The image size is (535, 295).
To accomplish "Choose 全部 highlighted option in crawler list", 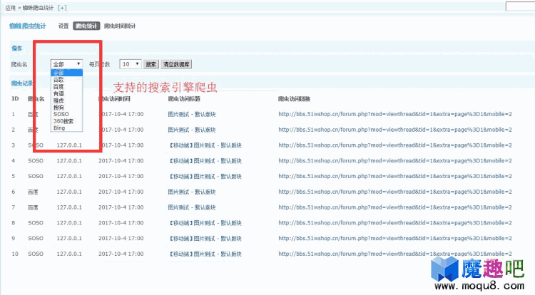I will 66,73.
